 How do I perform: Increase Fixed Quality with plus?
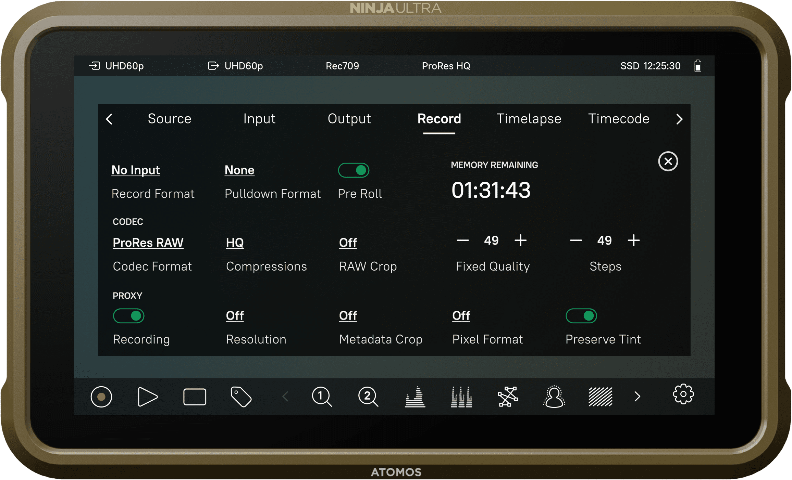pos(520,240)
